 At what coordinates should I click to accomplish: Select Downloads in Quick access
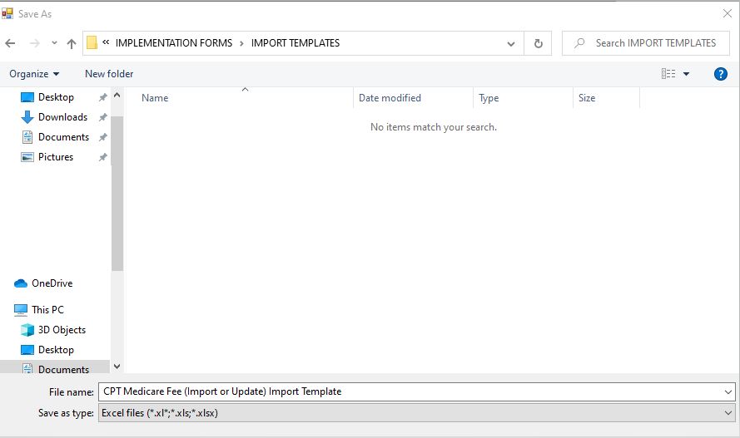tap(62, 117)
